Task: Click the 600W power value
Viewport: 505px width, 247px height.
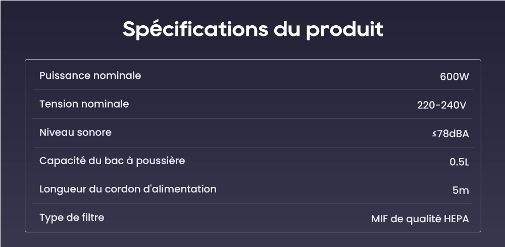Action: pyautogui.click(x=454, y=77)
